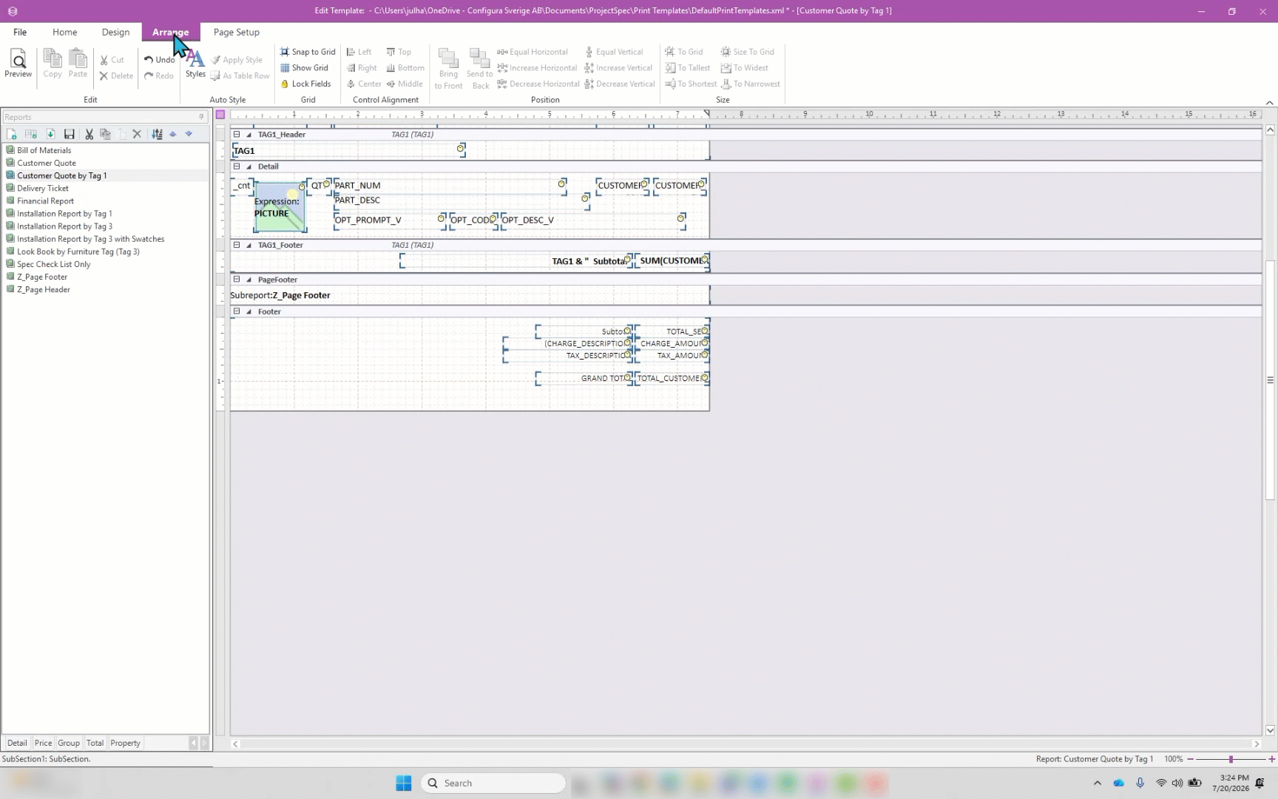Switch to the Price tab

(x=43, y=743)
